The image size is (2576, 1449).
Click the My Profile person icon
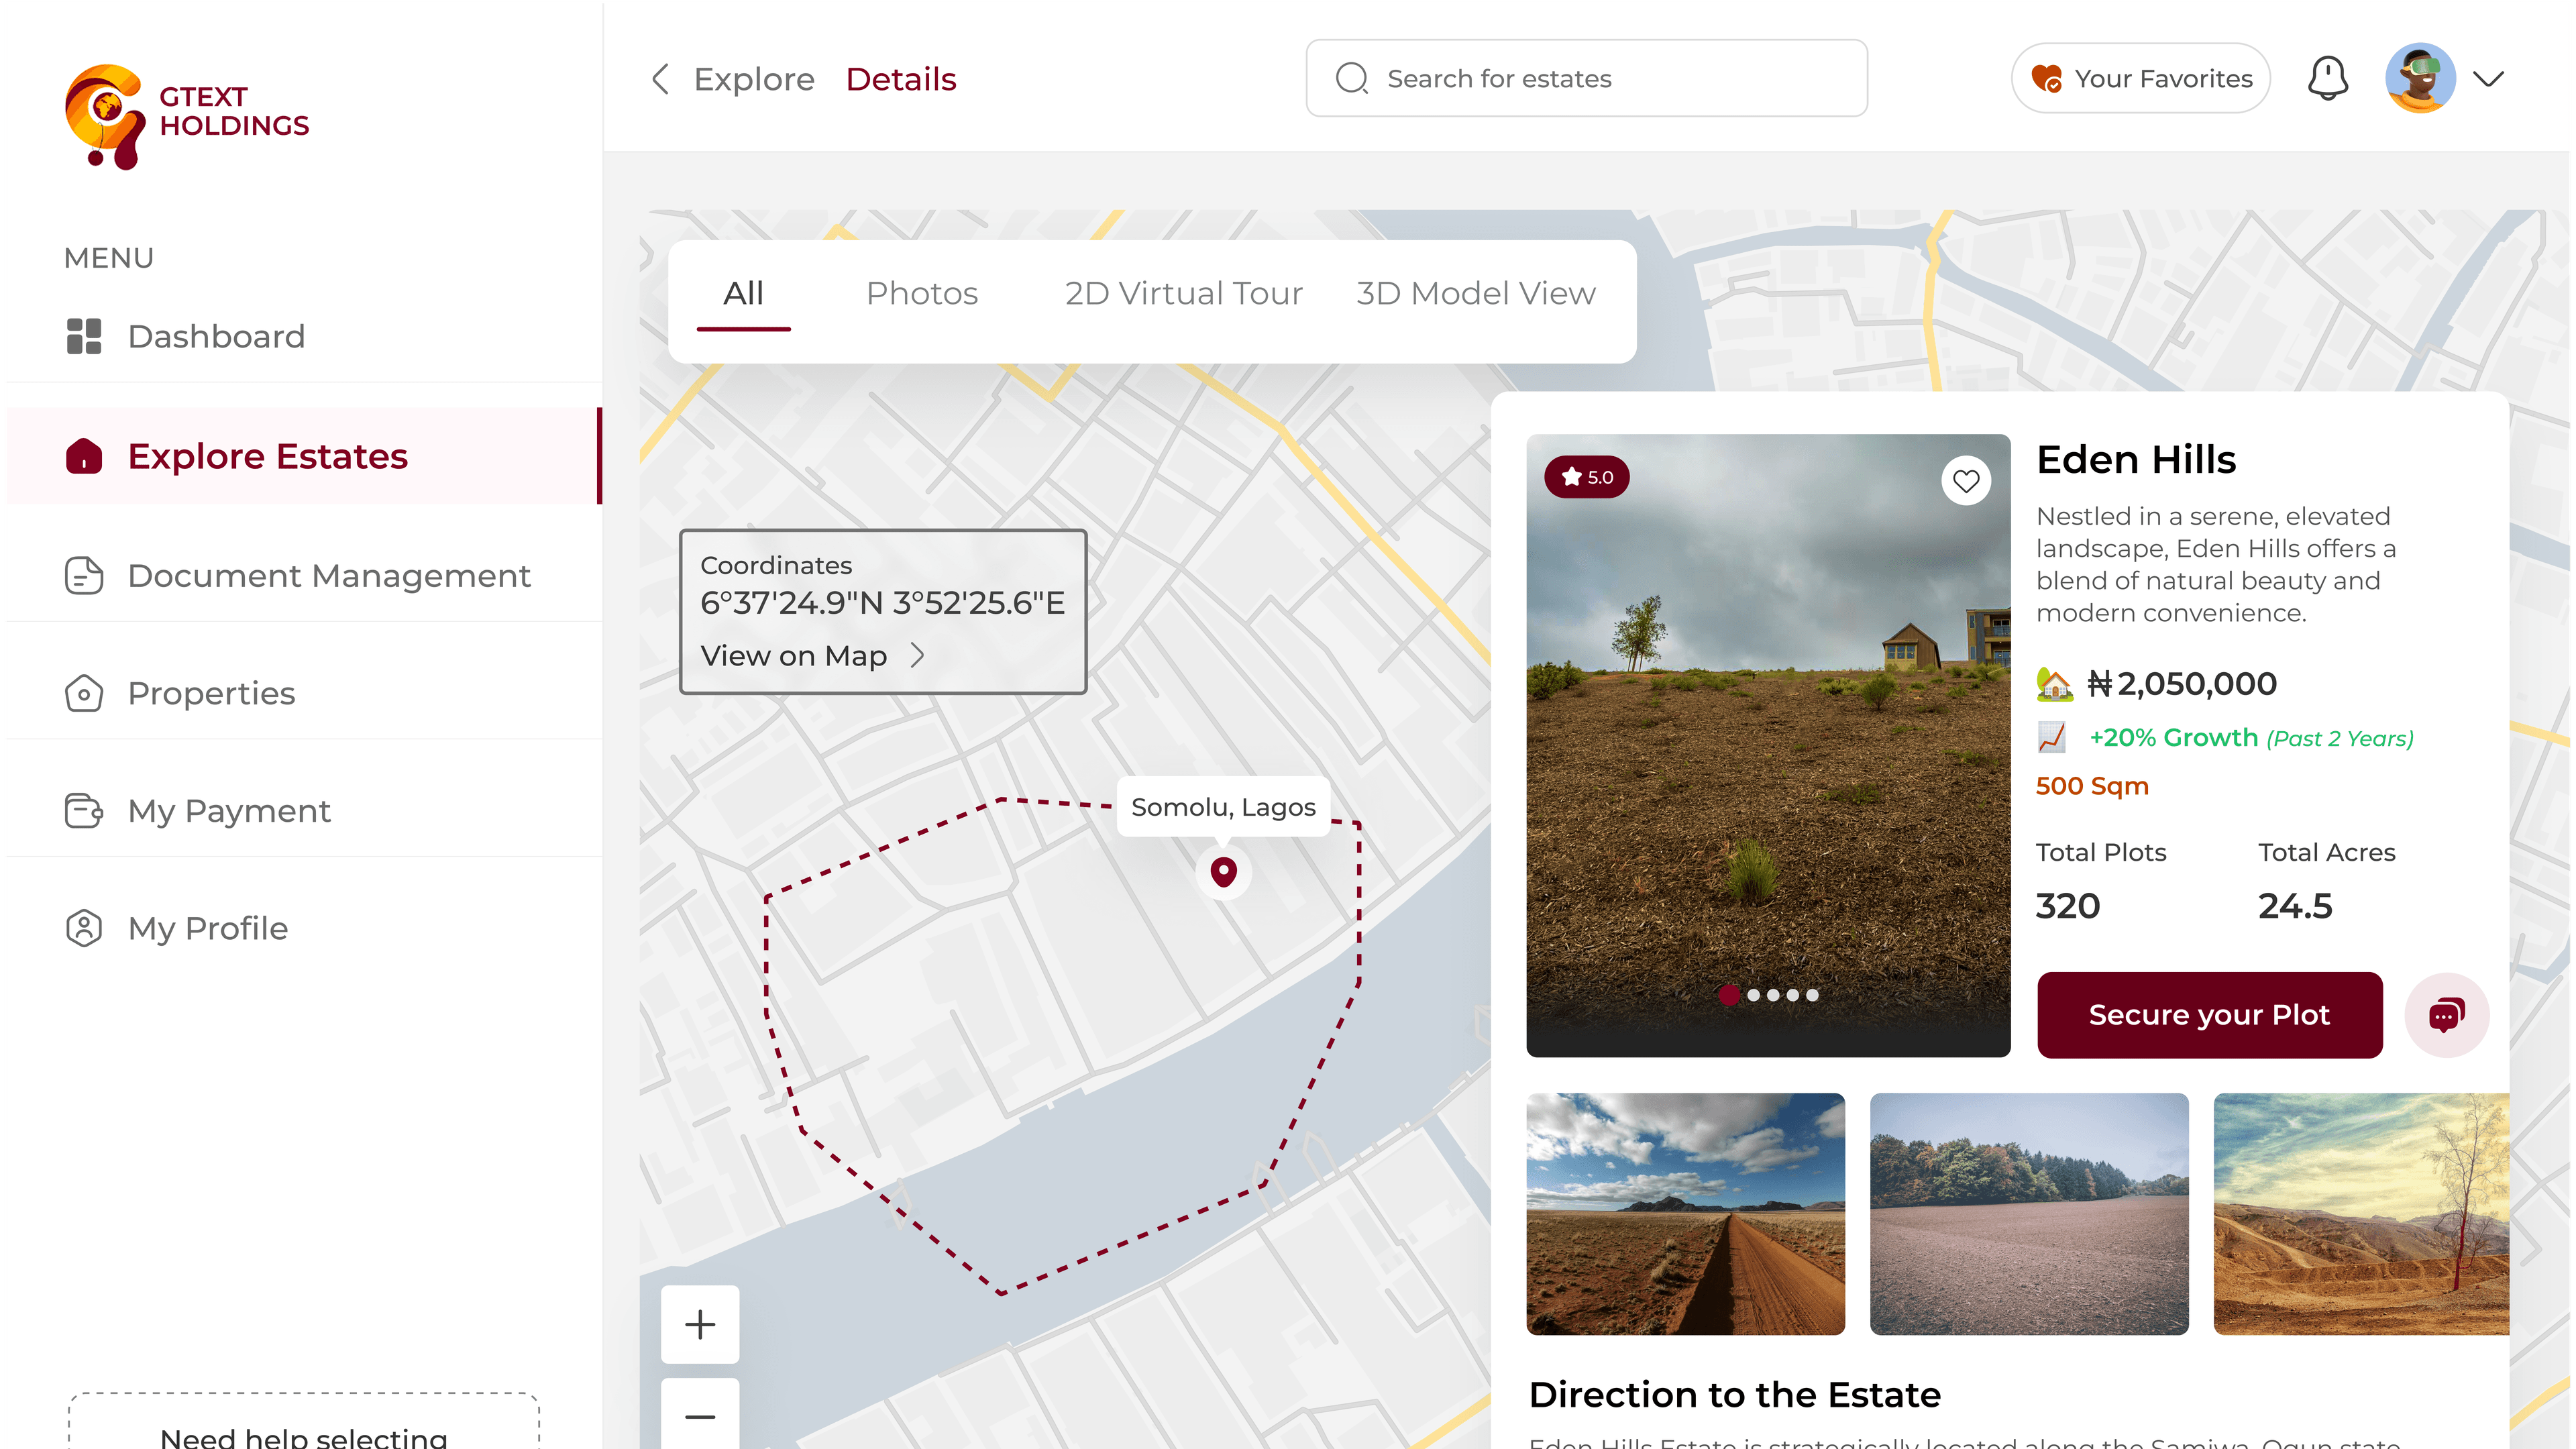pos(84,928)
